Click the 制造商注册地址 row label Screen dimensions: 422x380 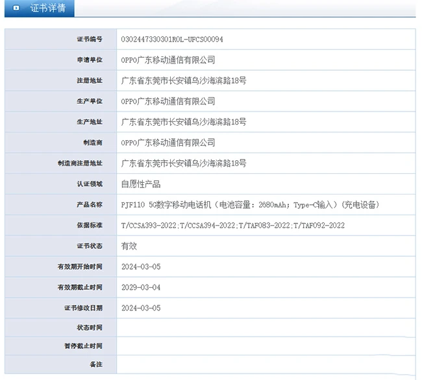click(x=80, y=163)
